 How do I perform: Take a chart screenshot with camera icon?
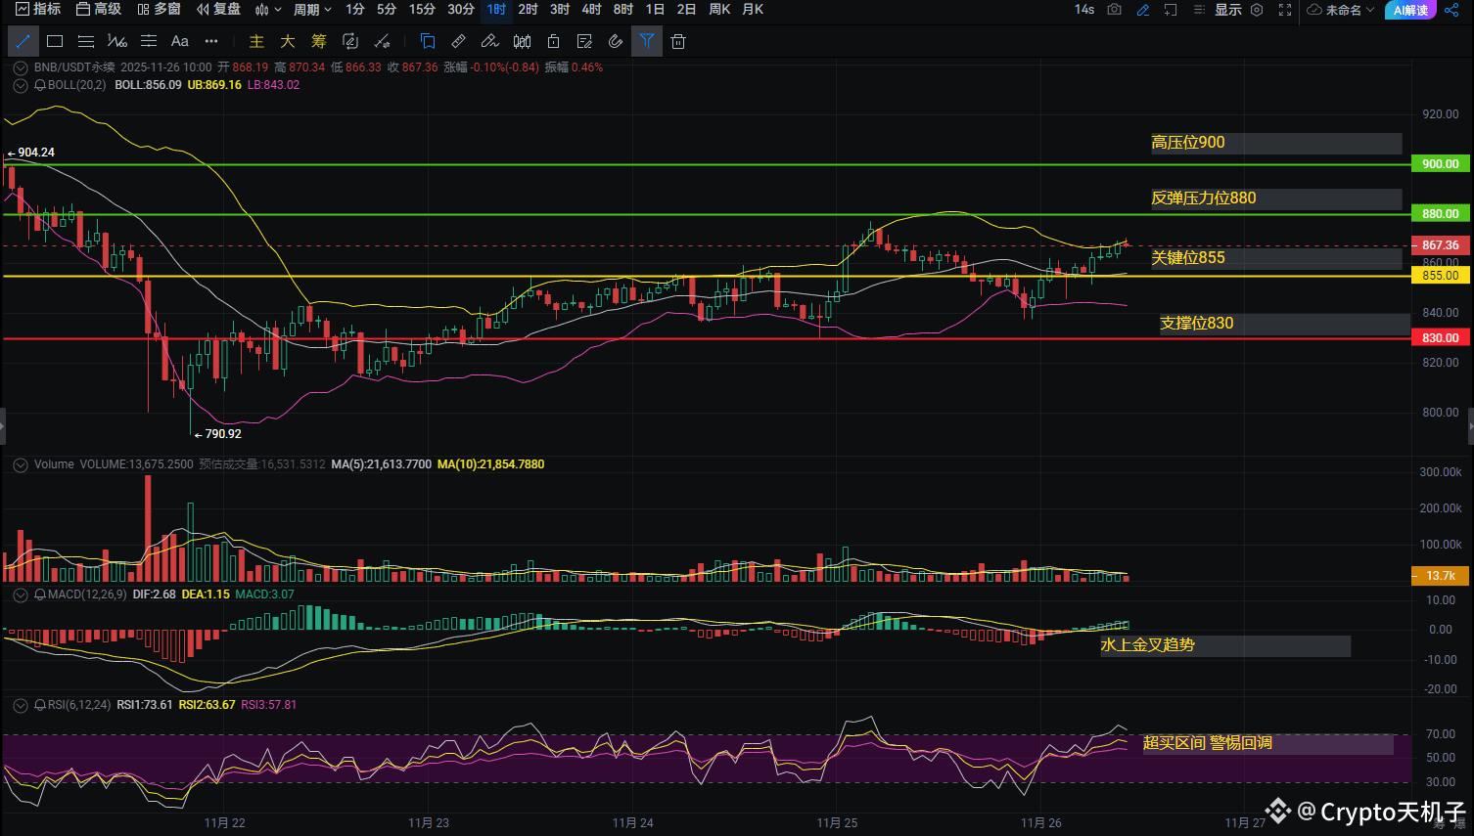coord(1114,10)
